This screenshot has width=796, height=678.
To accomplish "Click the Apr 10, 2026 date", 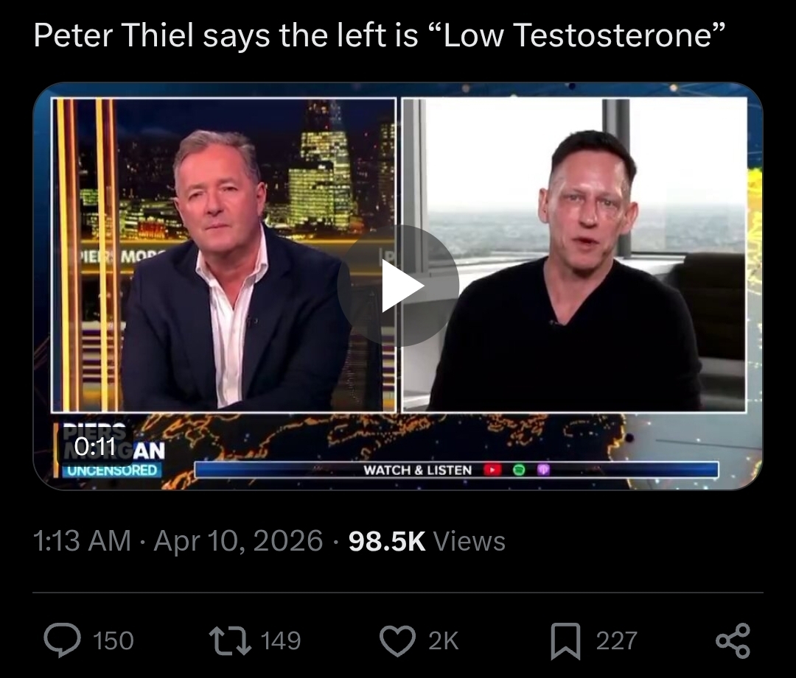I will click(238, 540).
